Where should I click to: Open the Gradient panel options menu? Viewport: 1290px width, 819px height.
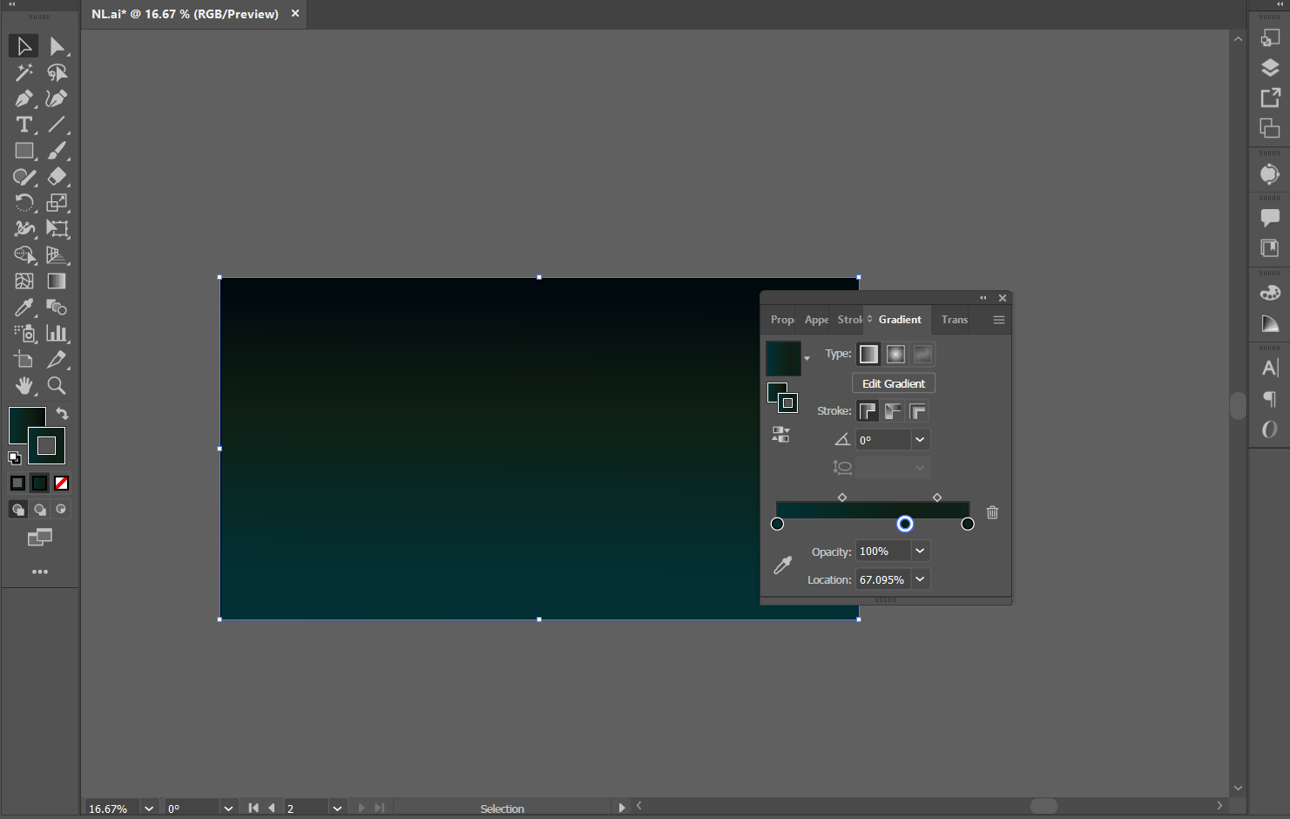tap(999, 320)
